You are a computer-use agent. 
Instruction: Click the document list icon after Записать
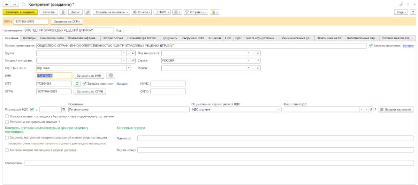[63, 12]
